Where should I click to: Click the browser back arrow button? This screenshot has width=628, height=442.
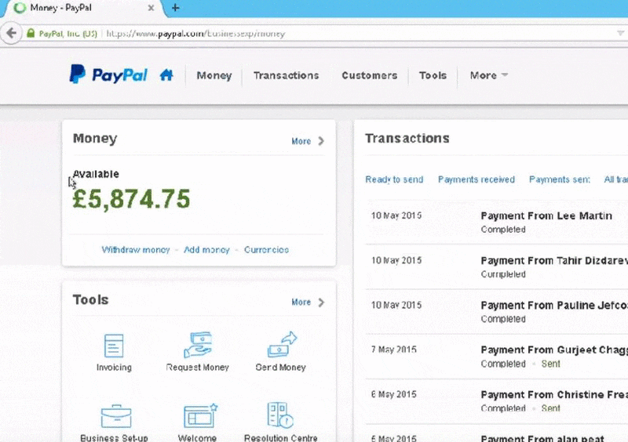(x=11, y=34)
